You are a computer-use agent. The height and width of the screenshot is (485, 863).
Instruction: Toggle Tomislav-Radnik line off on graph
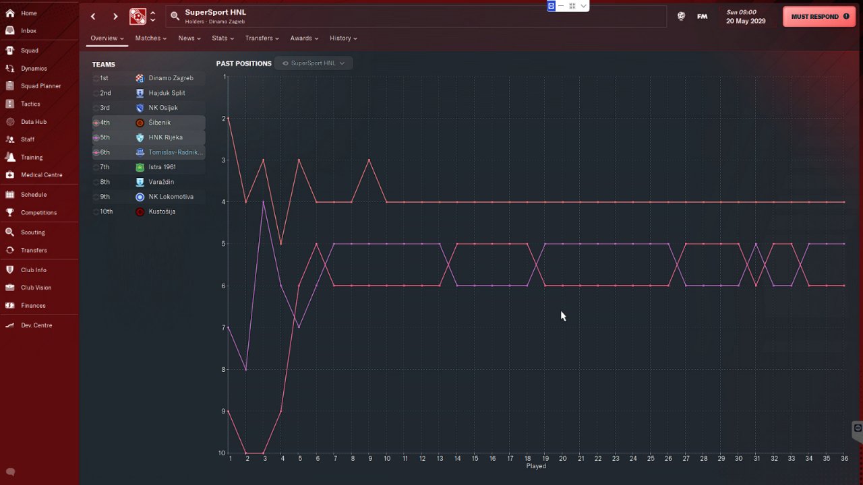pyautogui.click(x=96, y=152)
